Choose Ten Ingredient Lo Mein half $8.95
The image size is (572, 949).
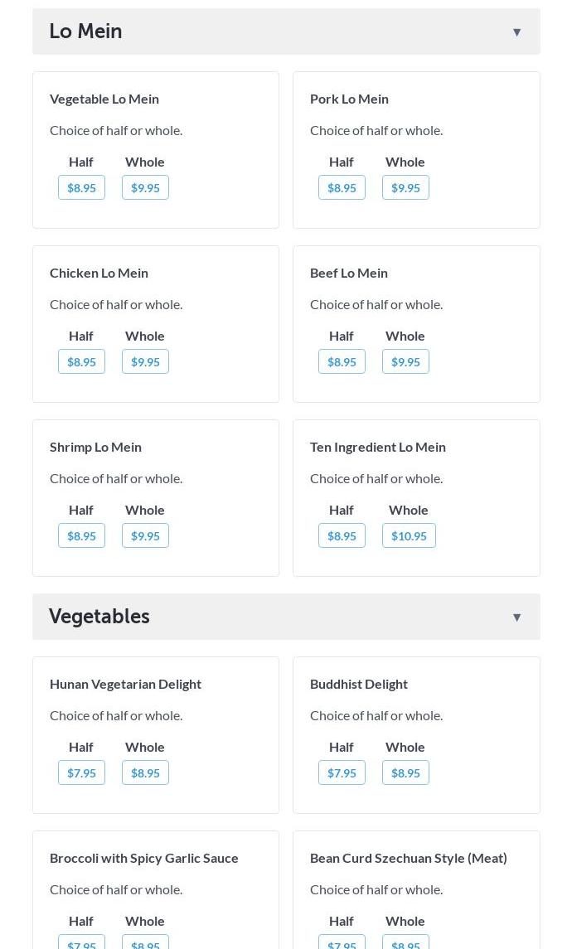(342, 536)
